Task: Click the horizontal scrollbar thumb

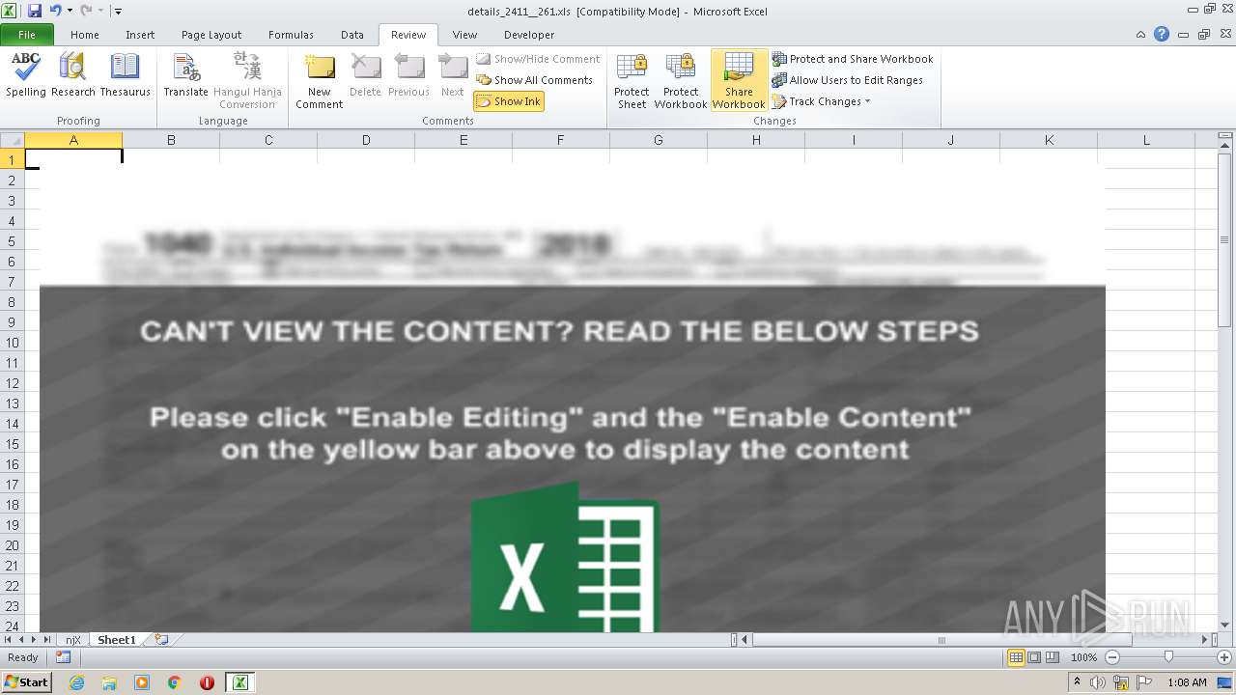Action: [941, 639]
